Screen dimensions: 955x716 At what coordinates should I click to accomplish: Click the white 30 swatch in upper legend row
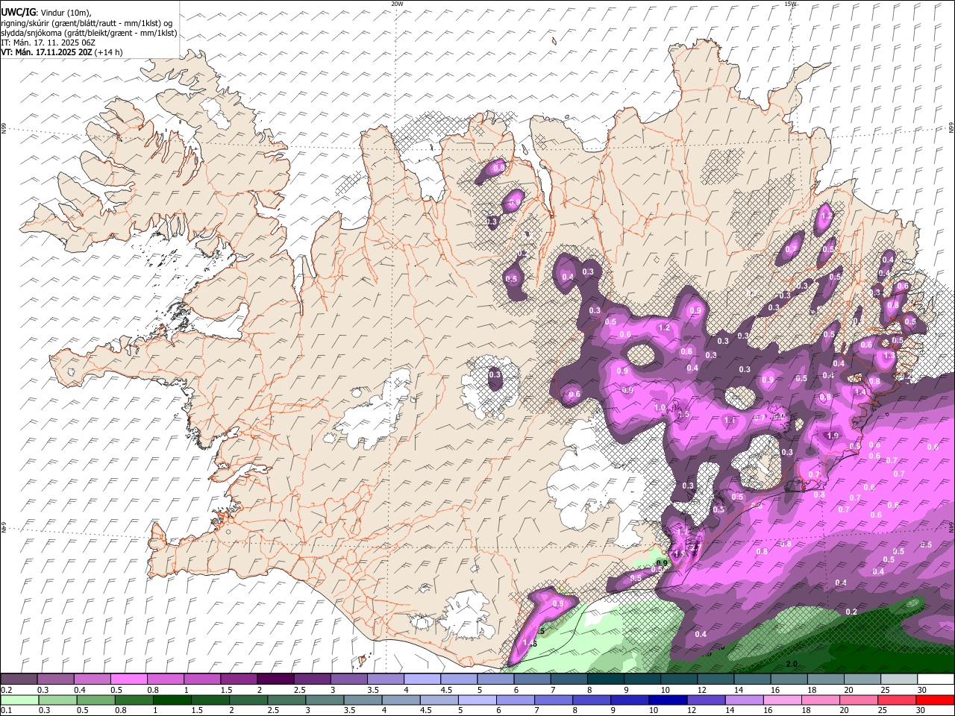(936, 679)
